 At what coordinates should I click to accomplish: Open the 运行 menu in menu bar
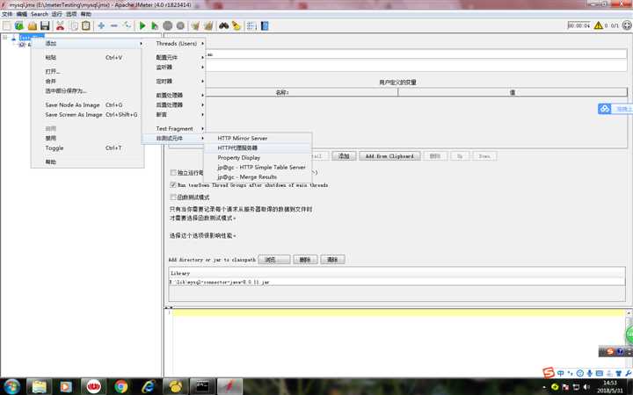click(57, 14)
